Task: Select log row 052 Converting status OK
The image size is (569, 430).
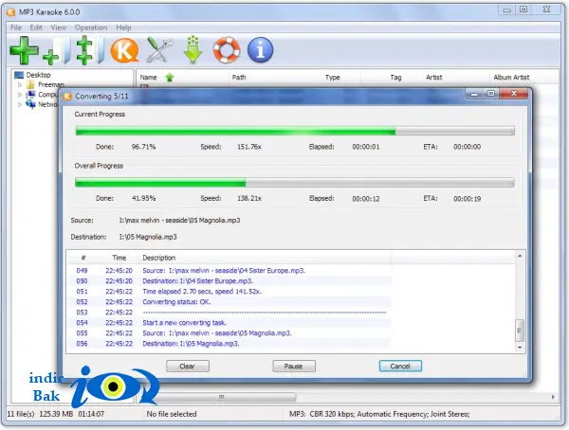Action: 229,302
